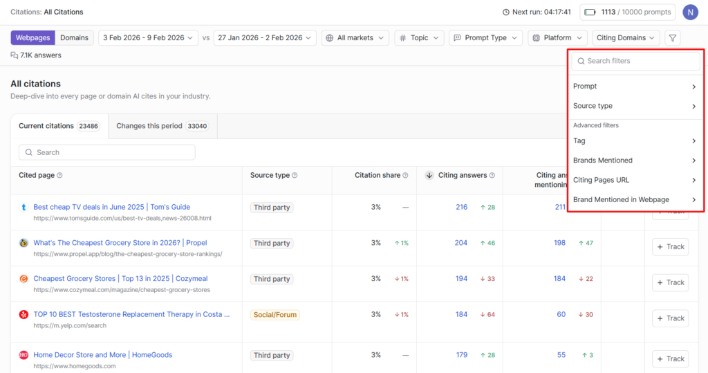Click the Social/Forum source type badge

[275, 315]
